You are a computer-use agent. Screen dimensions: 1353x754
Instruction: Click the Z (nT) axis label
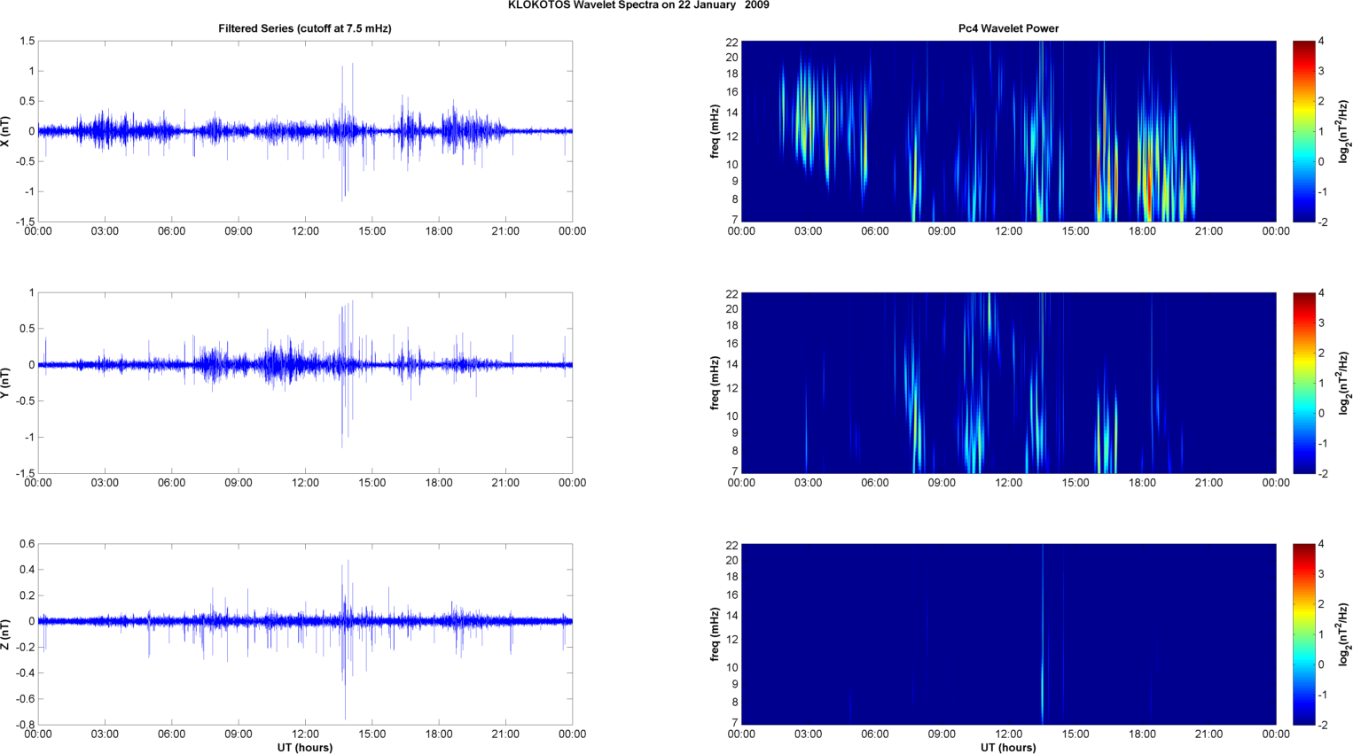pos(6,634)
